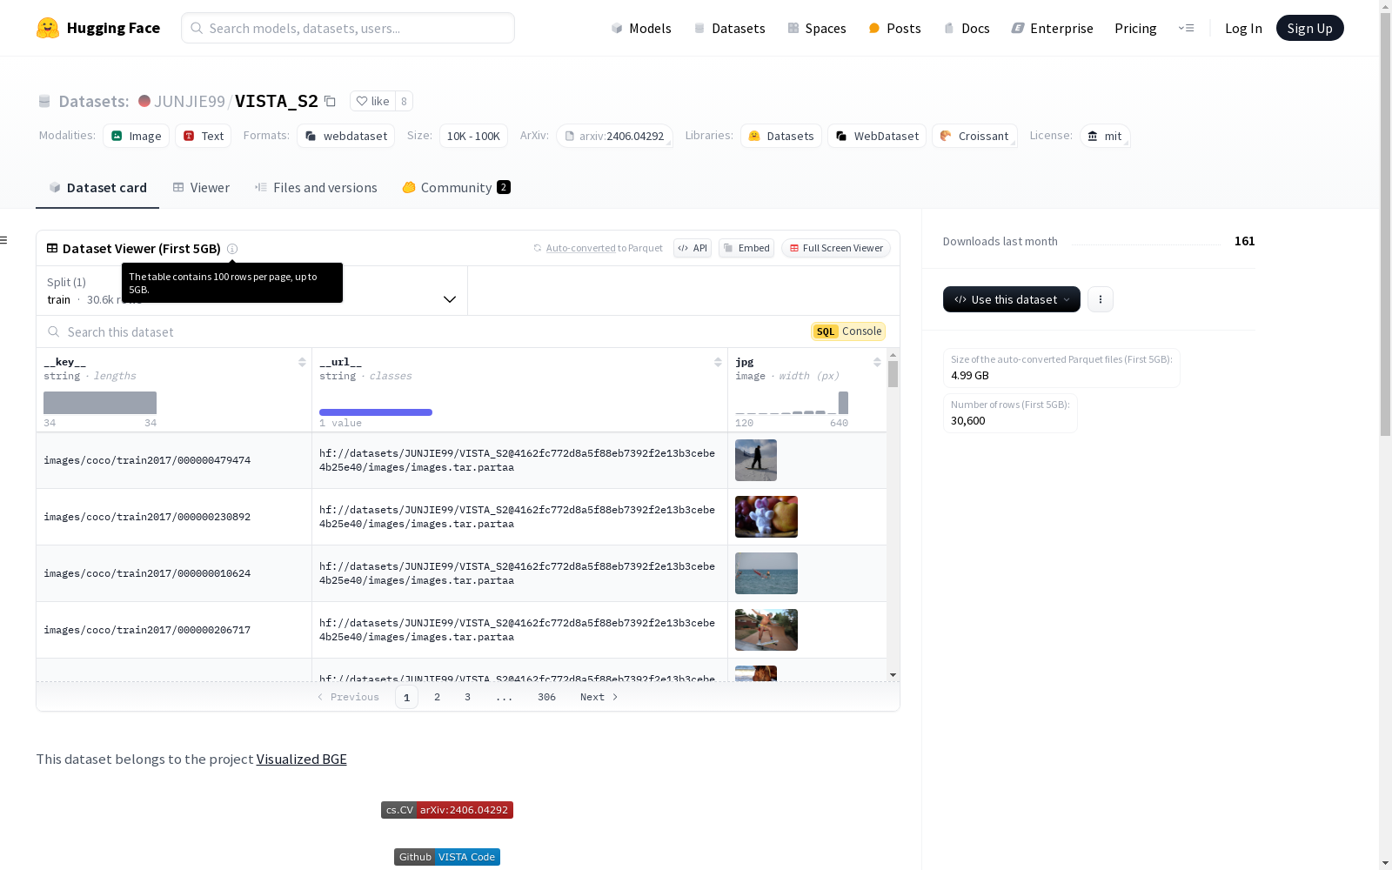
Task: Click the __key__ lengths histogram bar
Action: (x=100, y=403)
